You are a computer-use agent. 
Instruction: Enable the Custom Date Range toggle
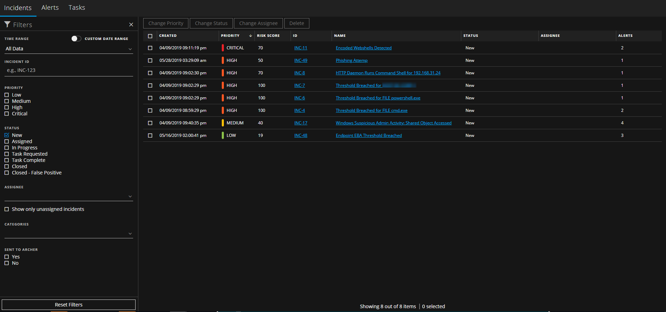pos(76,39)
